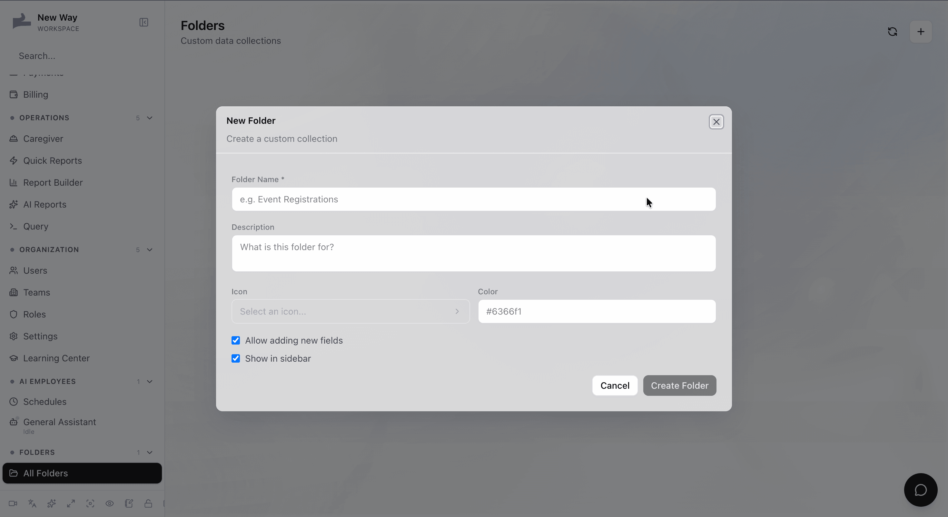Click the Settings gear icon
Screen dimensions: 948x517
pyautogui.click(x=14, y=336)
